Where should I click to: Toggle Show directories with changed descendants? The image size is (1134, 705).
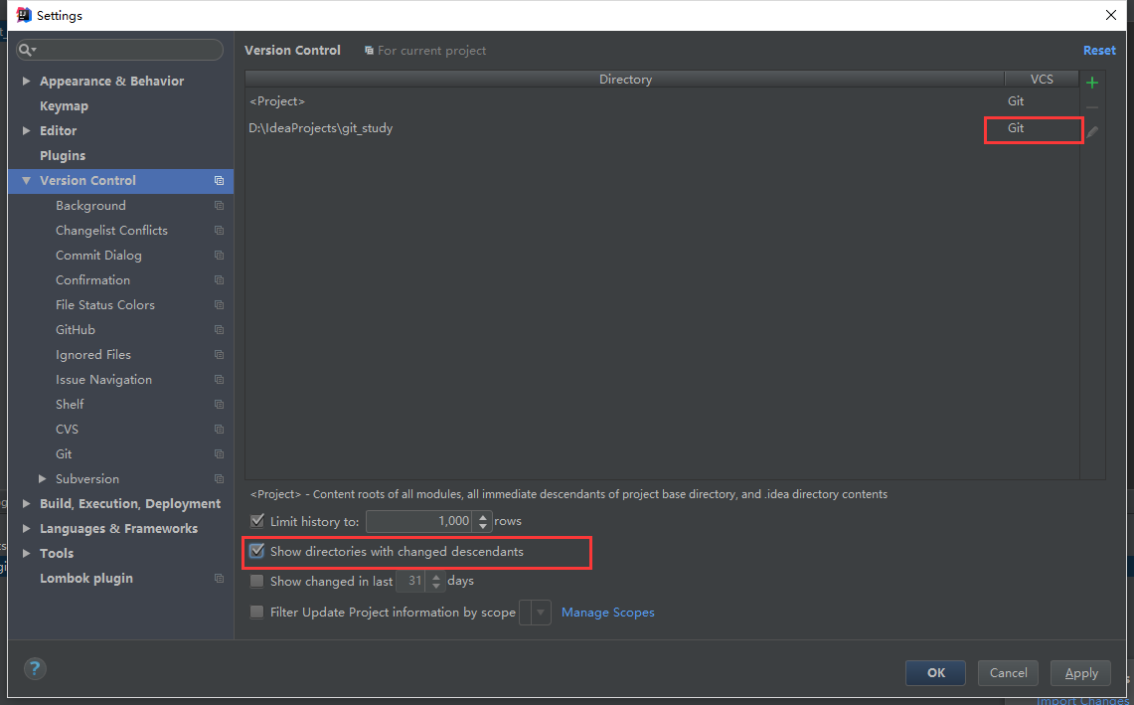257,551
